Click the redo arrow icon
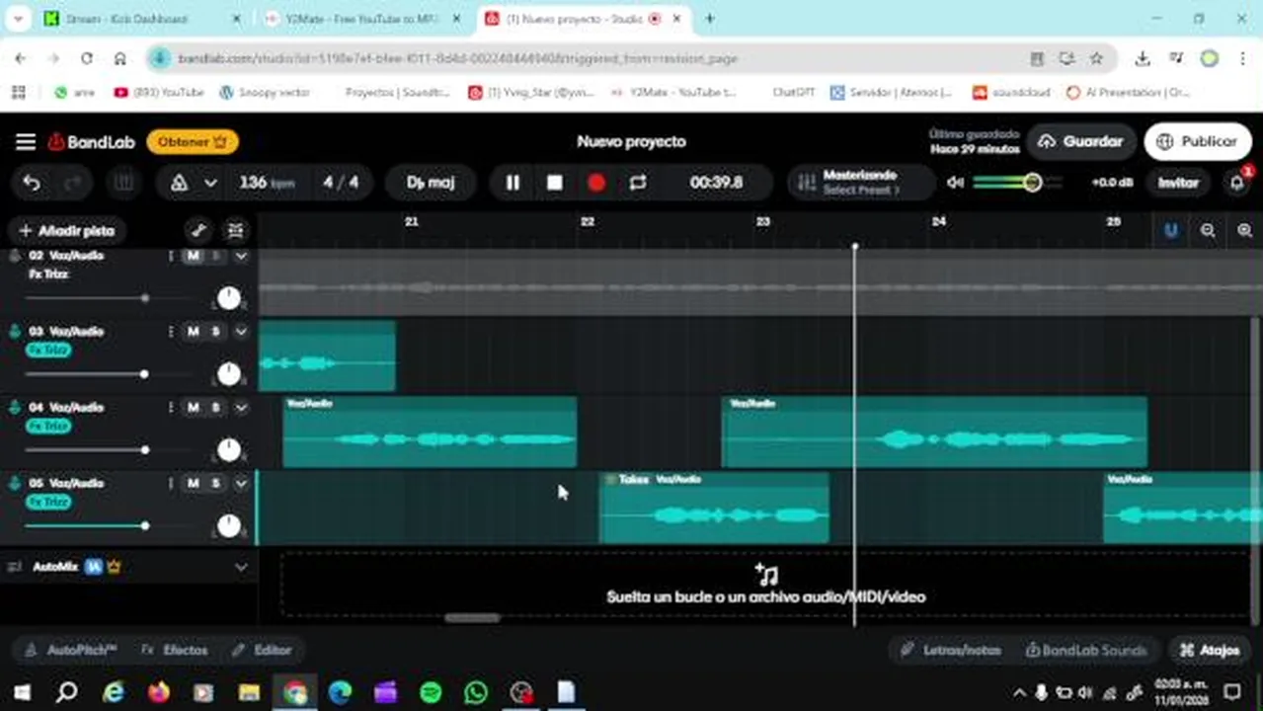1263x711 pixels. click(x=73, y=183)
